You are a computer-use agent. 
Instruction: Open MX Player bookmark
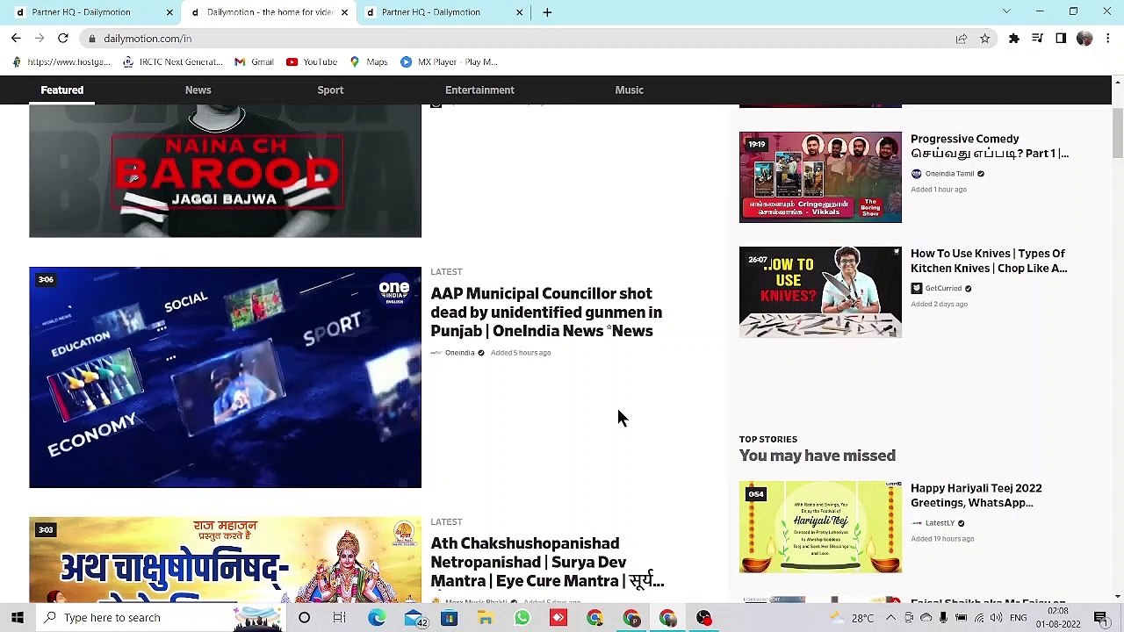[449, 61]
